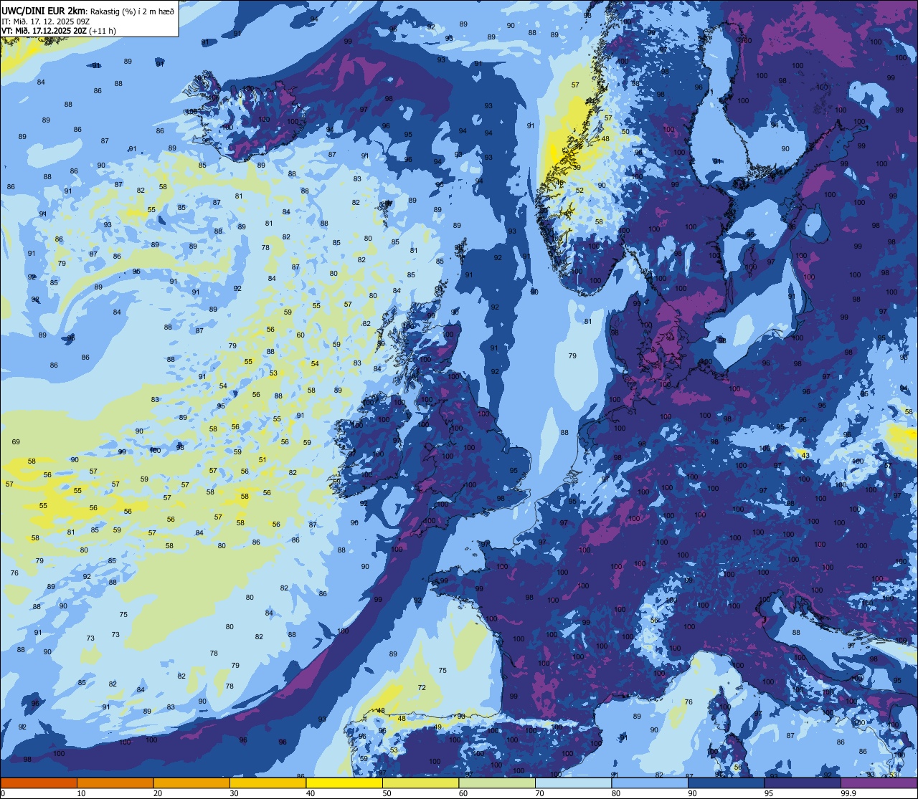918x799 pixels.
Task: Click the 40–50% bright yellow legend segment
Action: click(344, 783)
